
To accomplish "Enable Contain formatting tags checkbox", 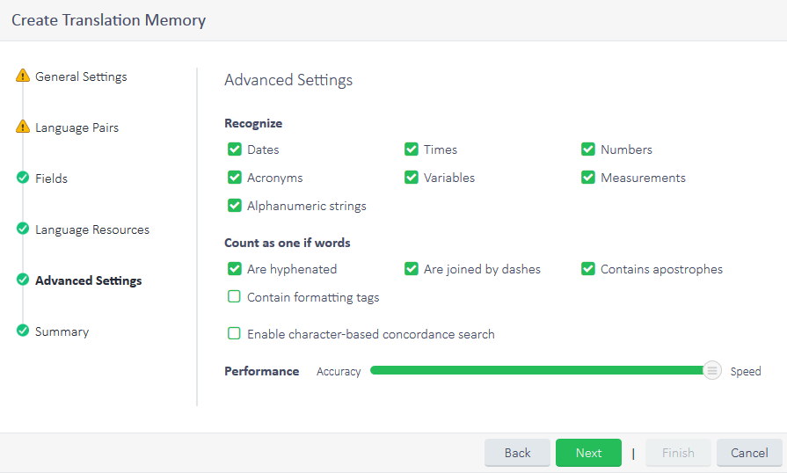I will coord(235,297).
